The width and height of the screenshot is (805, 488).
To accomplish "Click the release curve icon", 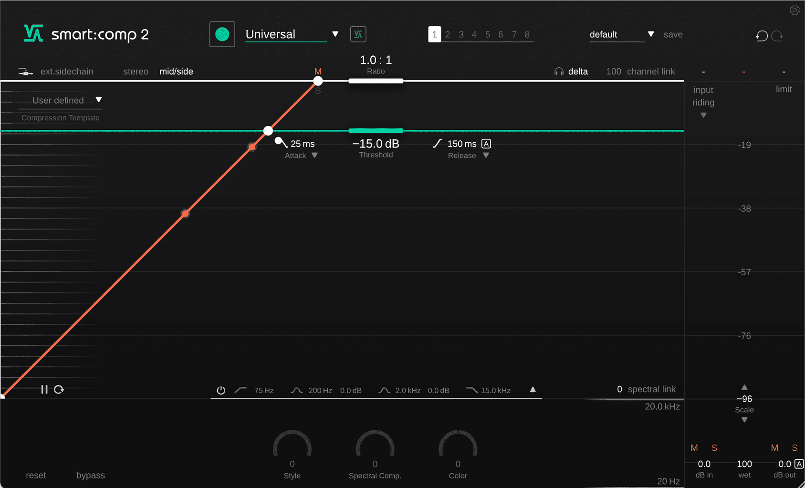I will pos(438,144).
